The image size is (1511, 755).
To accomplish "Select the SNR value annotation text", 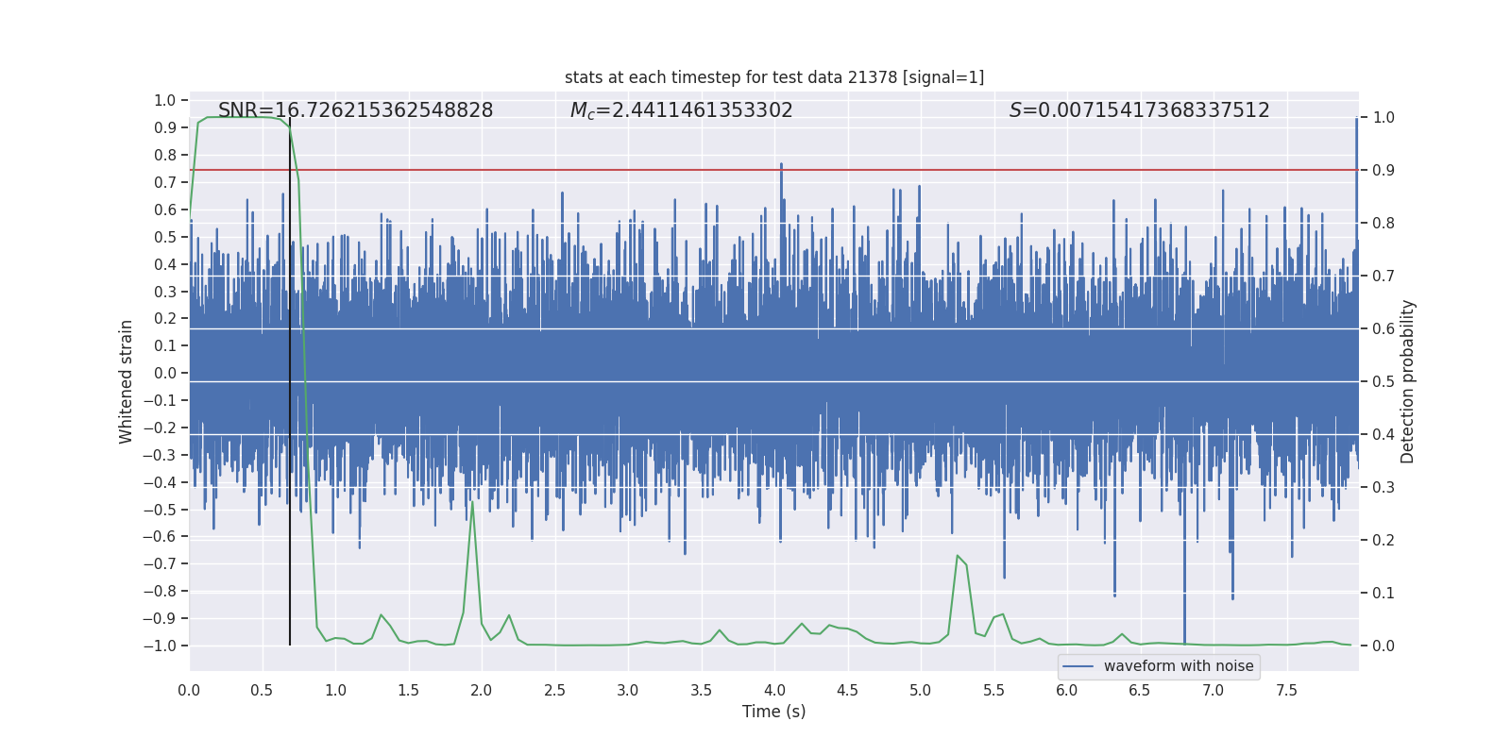I will click(355, 110).
